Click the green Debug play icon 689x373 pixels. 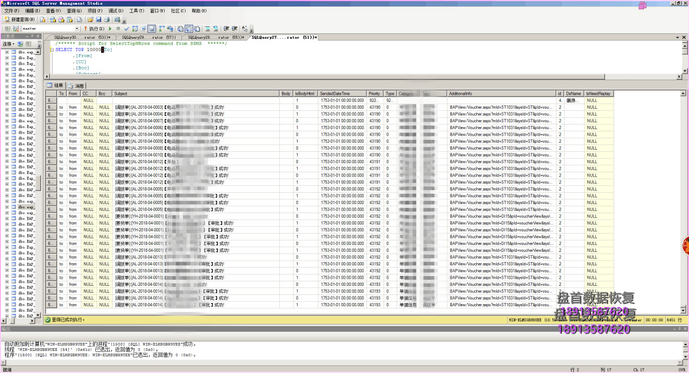click(x=110, y=29)
